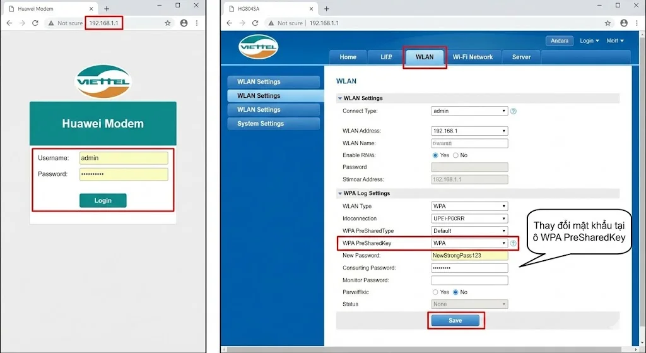This screenshot has width=646, height=353.
Task: Open browser menu dots in Huawei Modem window
Action: tap(197, 23)
